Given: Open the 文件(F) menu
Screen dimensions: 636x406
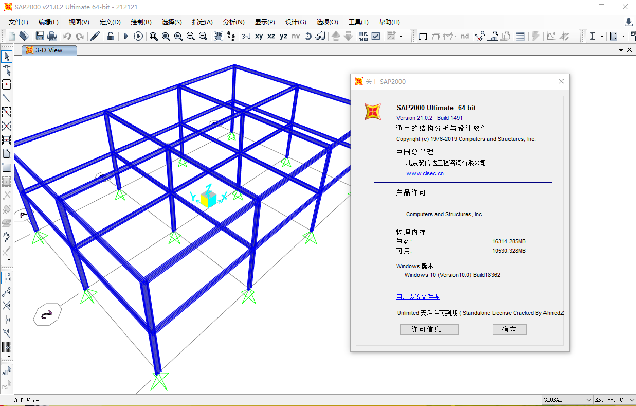Looking at the screenshot, I should click(x=19, y=22).
